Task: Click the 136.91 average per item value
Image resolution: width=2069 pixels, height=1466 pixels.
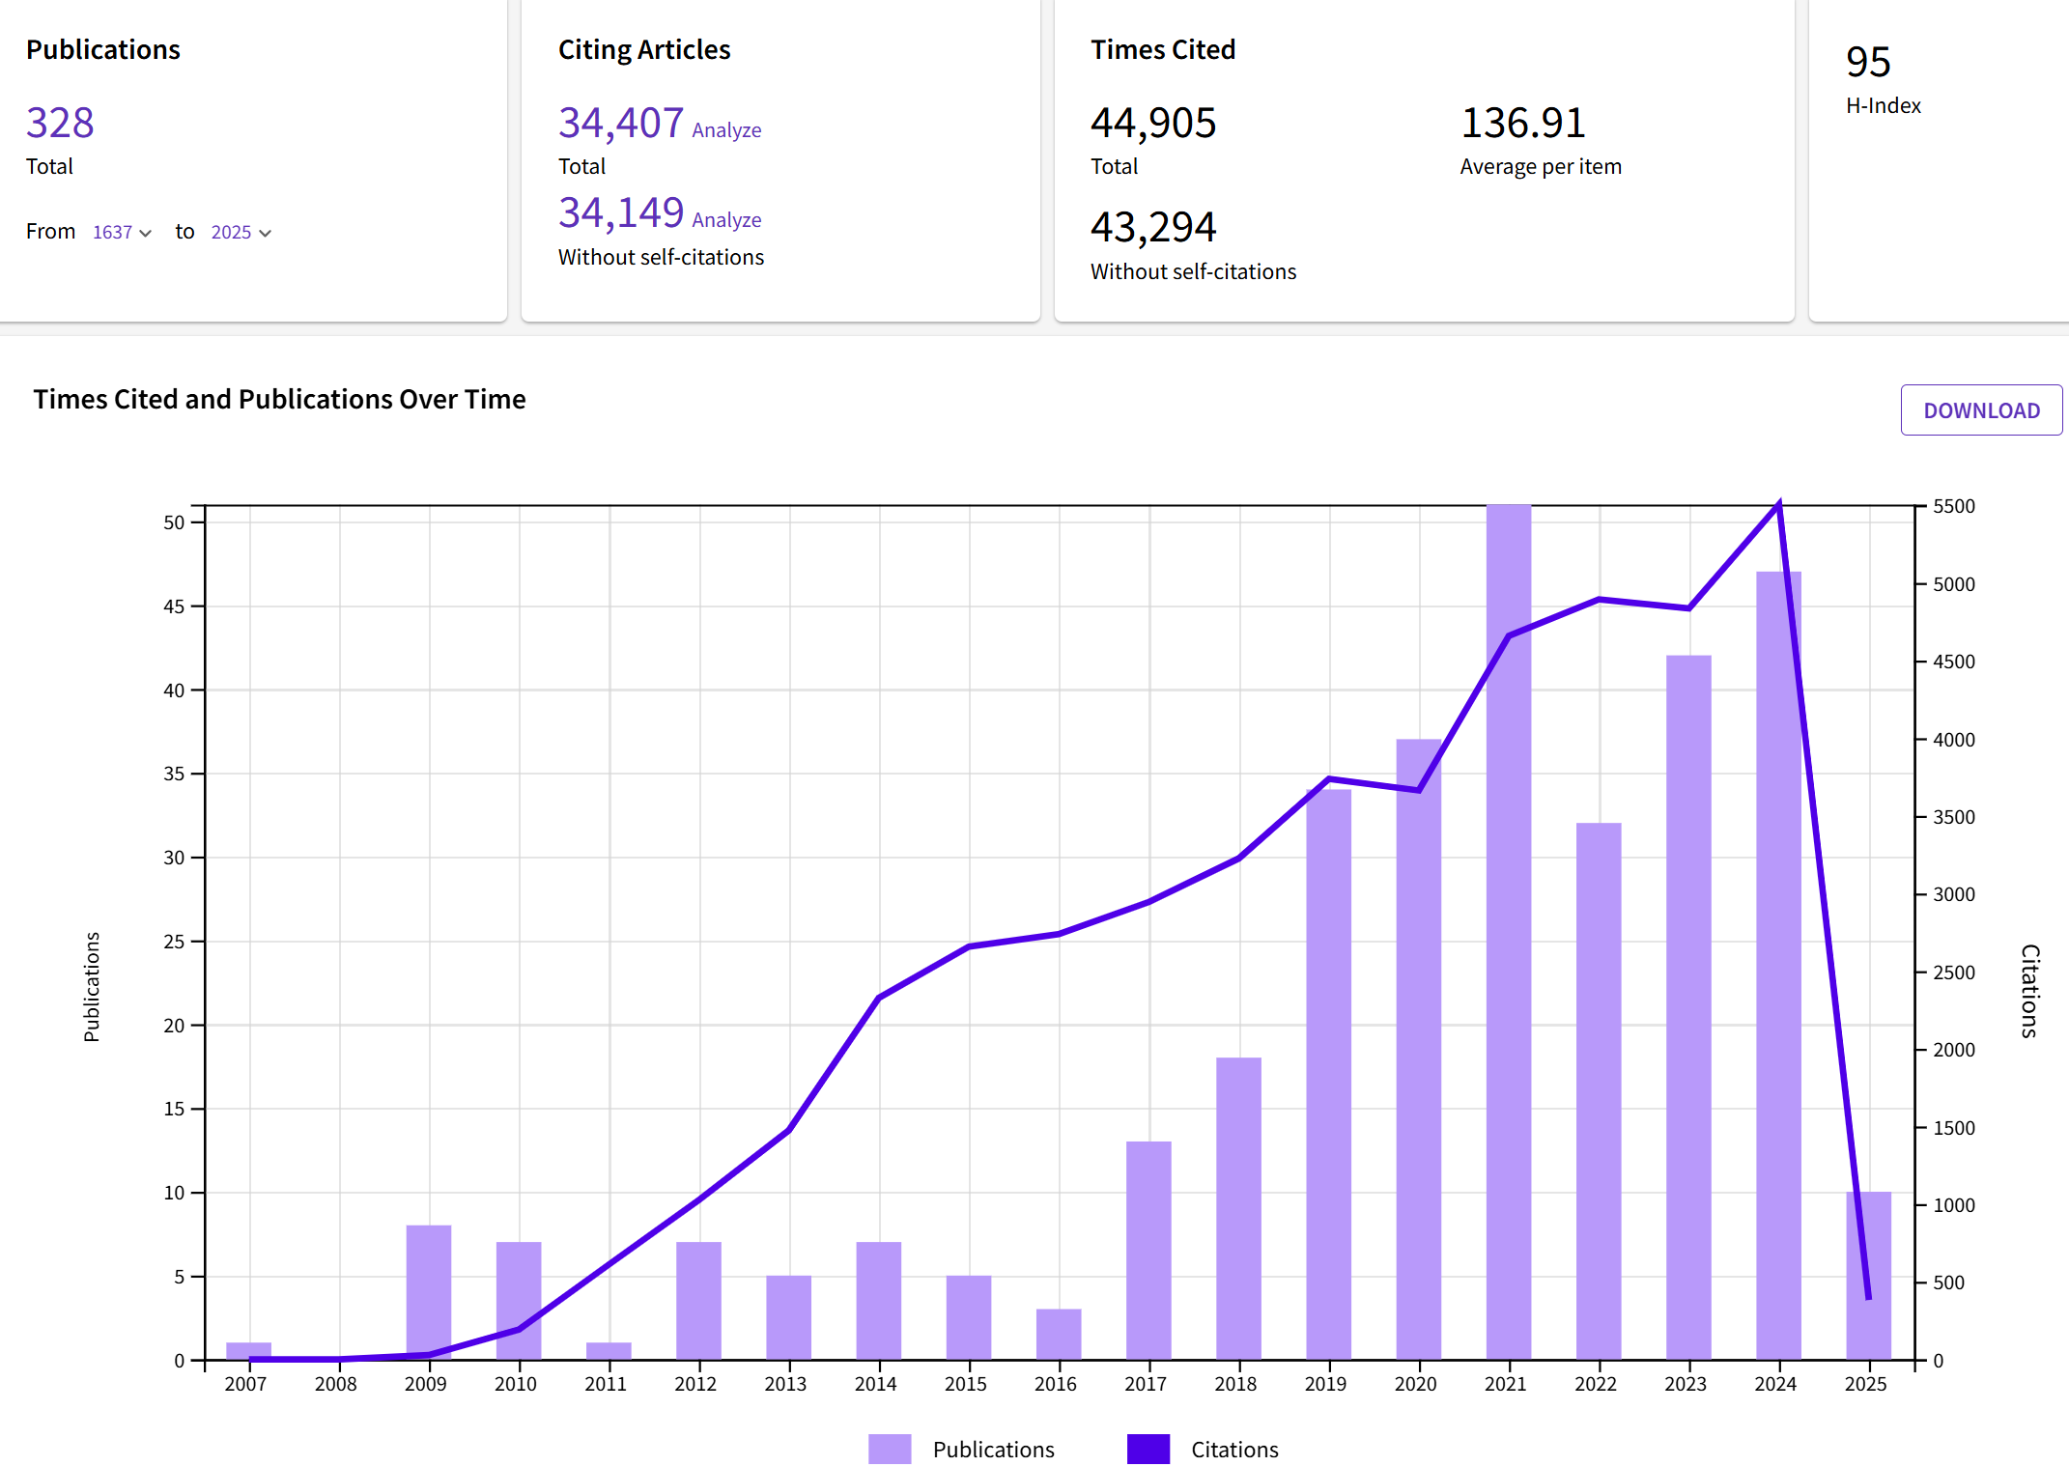Action: click(1523, 123)
